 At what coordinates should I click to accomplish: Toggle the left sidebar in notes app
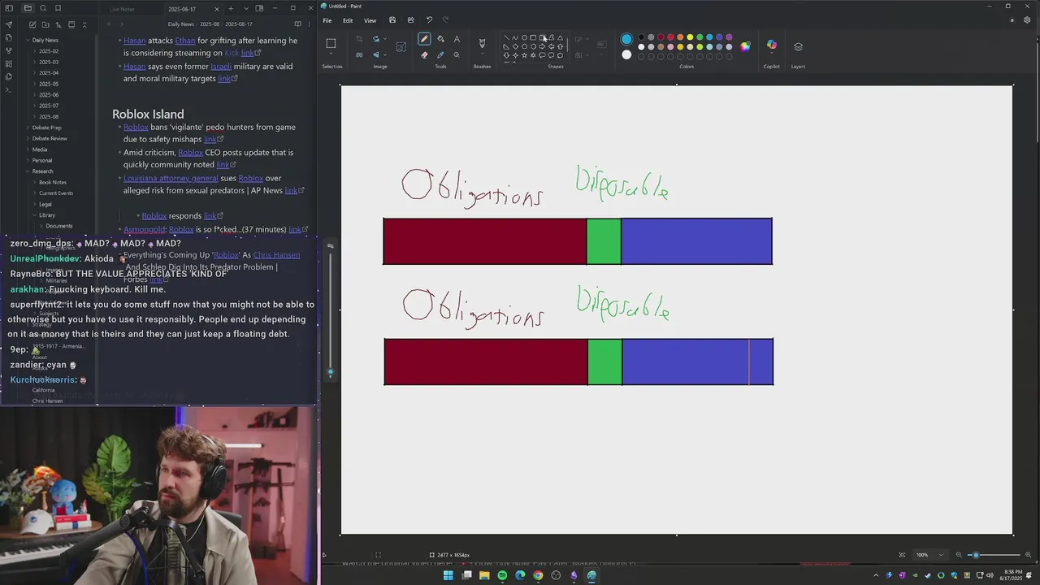pos(11,8)
